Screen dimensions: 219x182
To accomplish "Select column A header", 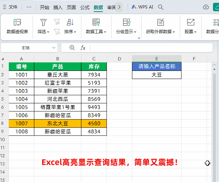I will [21, 59].
